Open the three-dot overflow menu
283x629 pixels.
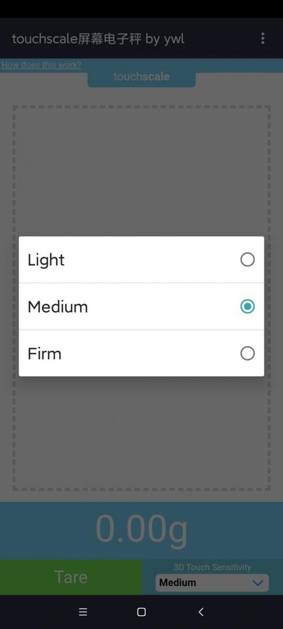click(x=263, y=38)
